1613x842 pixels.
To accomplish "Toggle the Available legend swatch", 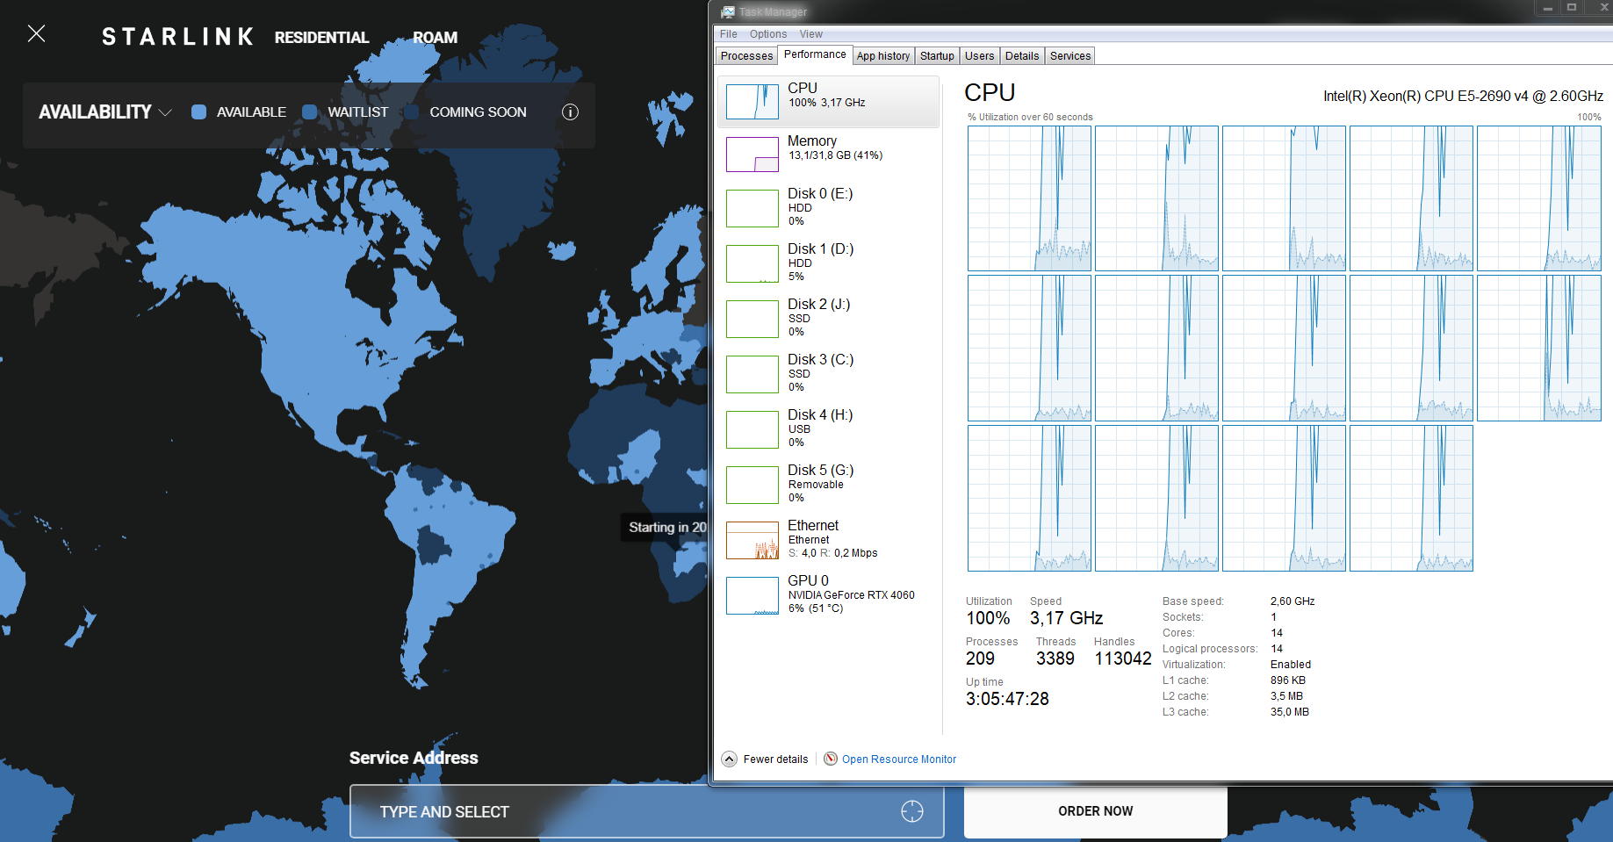I will pyautogui.click(x=198, y=112).
